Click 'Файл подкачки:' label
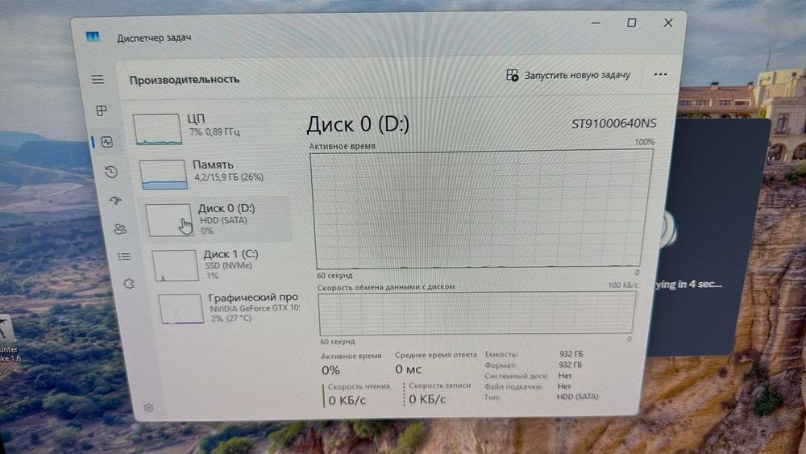 click(513, 386)
